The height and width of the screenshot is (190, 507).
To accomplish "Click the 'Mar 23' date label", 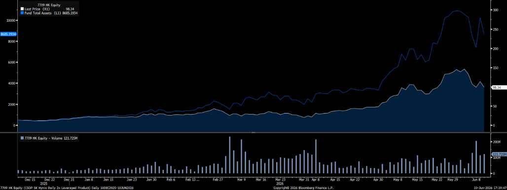I will [280, 179].
